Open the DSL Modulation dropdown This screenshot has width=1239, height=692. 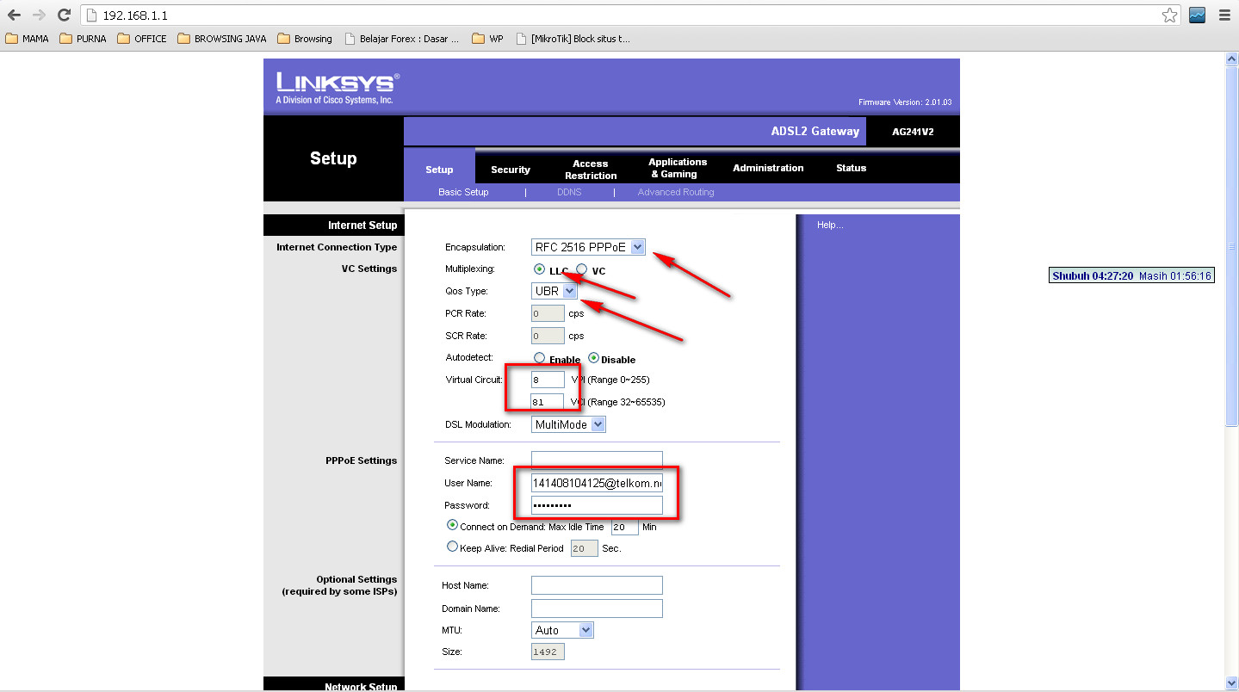(568, 424)
